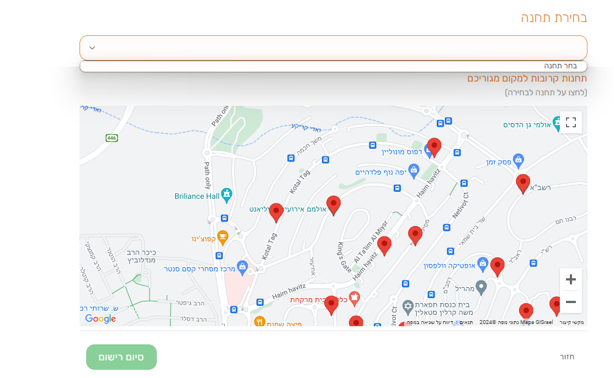Screen dimensions: 614x378
Task: Pick red marker on Al Ta'lim Al Miysr
Action: 384,246
